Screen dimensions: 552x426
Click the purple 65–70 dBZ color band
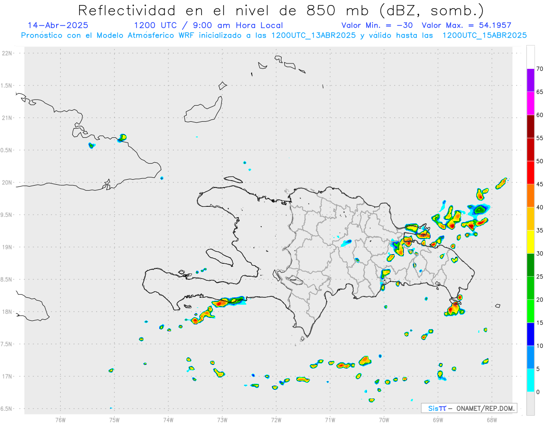click(x=530, y=80)
